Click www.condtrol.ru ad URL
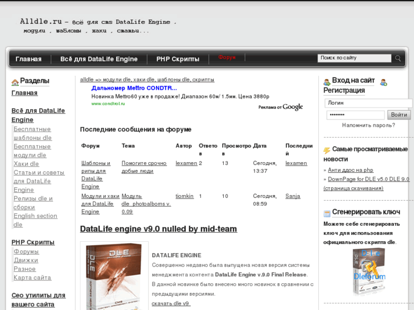The height and width of the screenshot is (310, 414). point(108,104)
